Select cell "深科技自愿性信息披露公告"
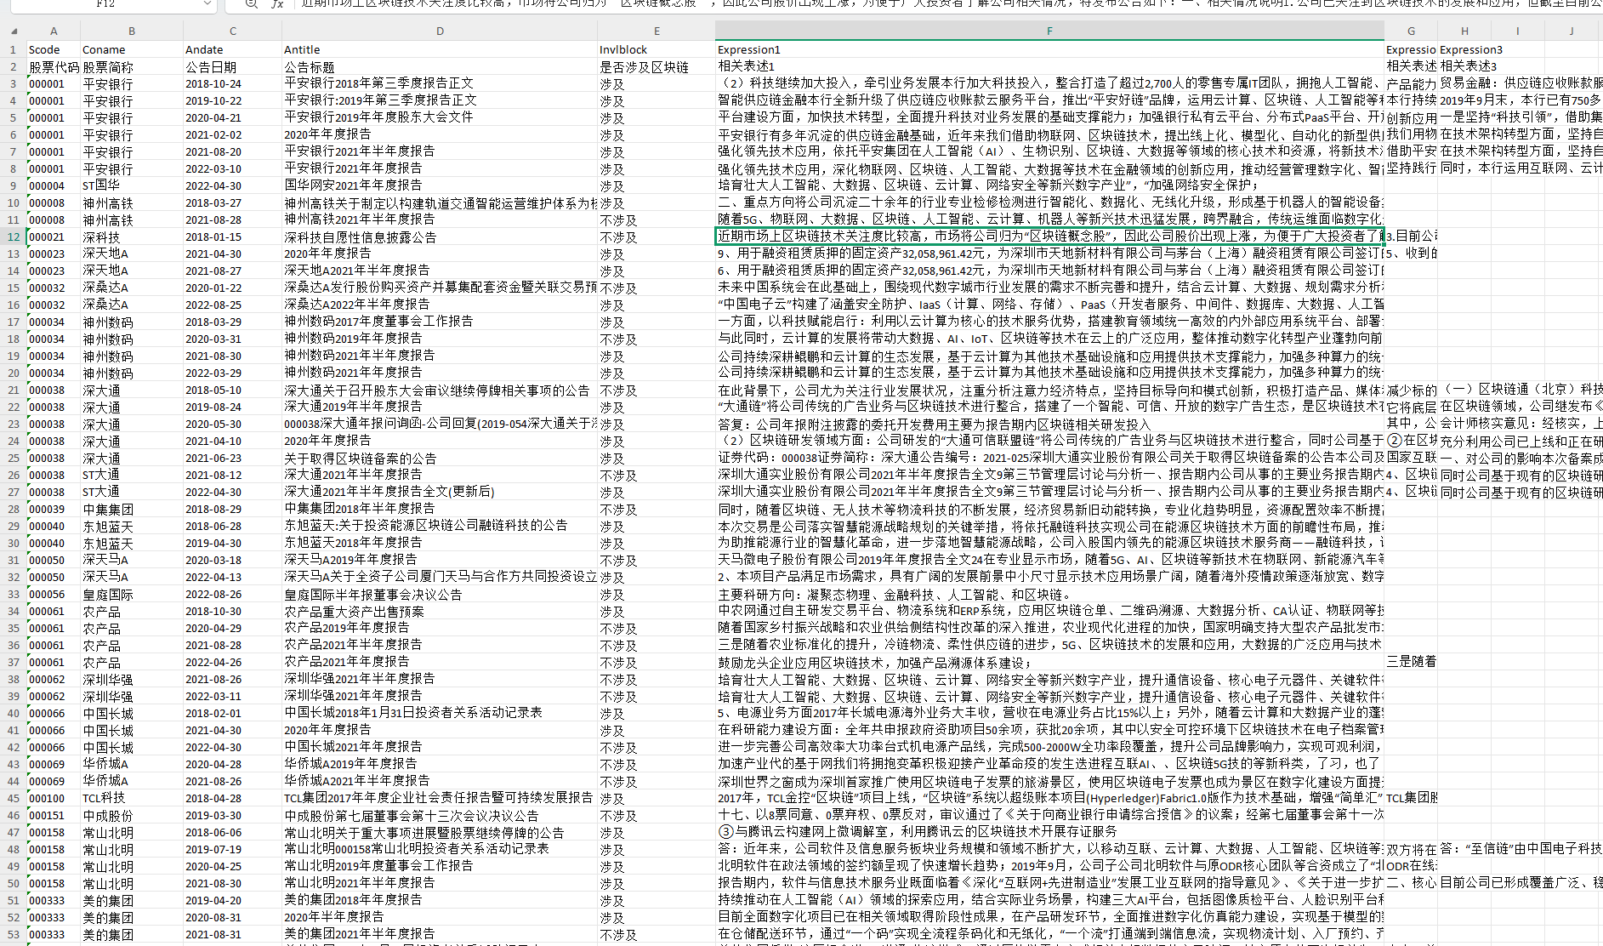The height and width of the screenshot is (946, 1603). pyautogui.click(x=440, y=236)
